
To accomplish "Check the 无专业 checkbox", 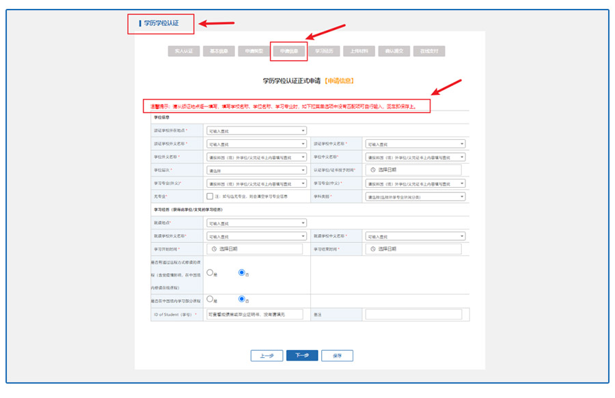I will (x=210, y=197).
